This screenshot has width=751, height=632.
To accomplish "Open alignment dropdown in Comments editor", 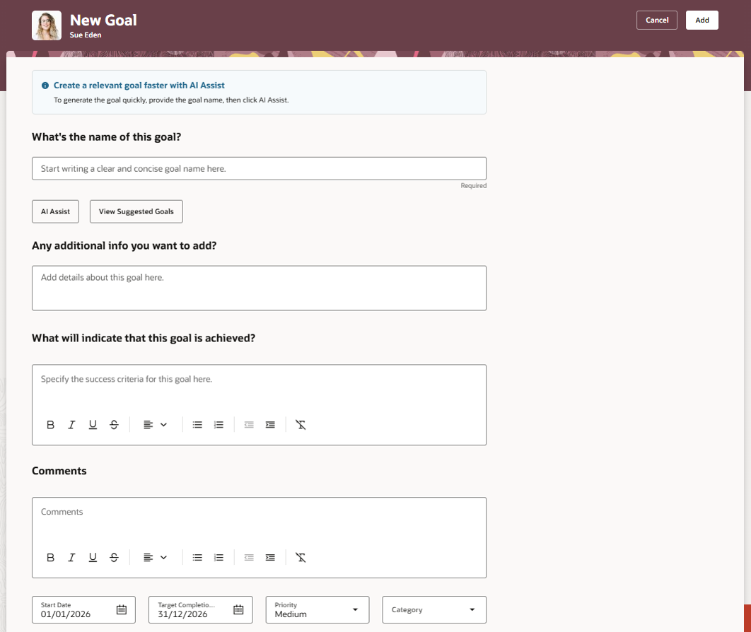I will point(155,557).
